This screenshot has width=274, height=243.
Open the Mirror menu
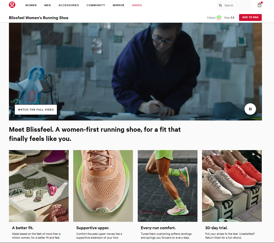tap(118, 5)
